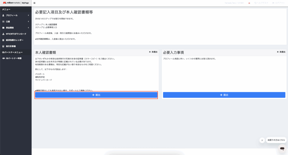The image size is (288, 155).
Task: Click the 資金関係 wallet icon
Action: (x=3, y=28)
